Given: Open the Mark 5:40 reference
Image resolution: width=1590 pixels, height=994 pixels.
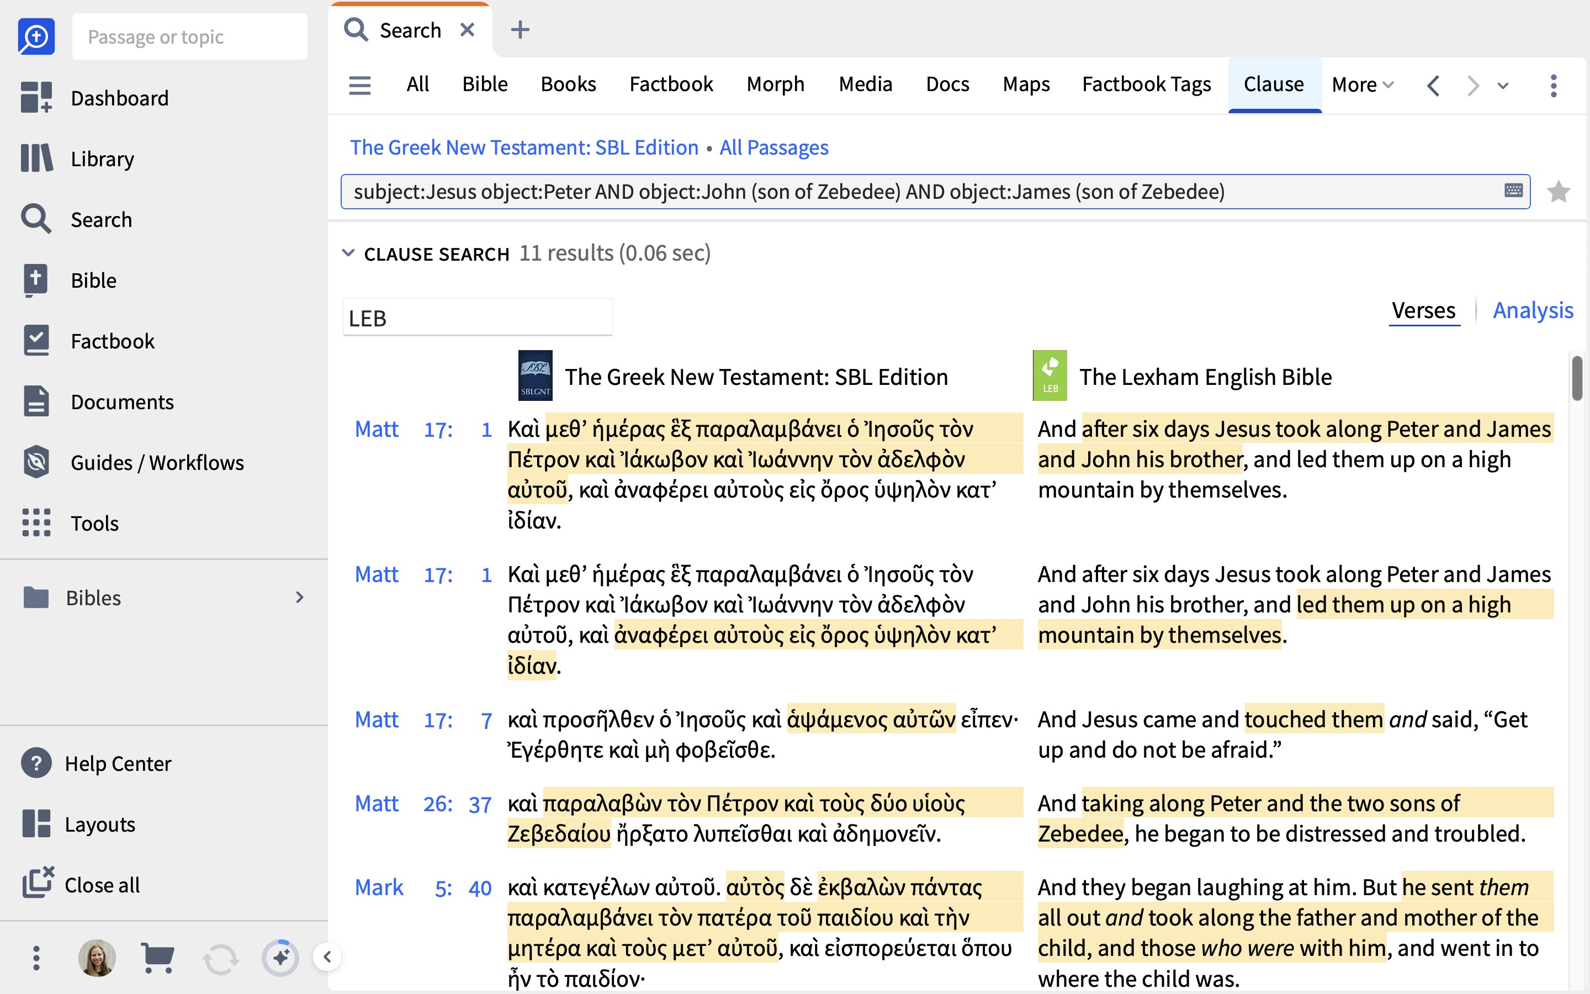Looking at the screenshot, I should pos(423,887).
